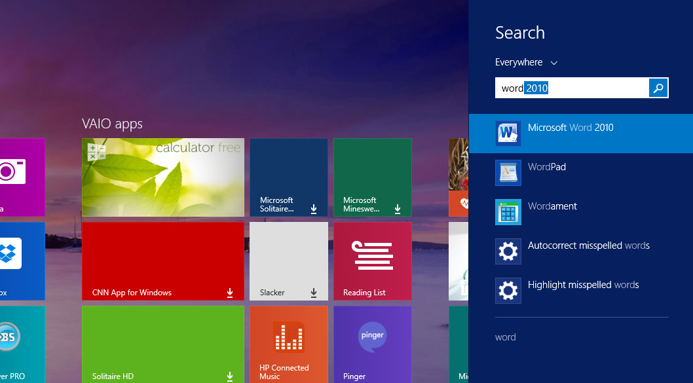693x383 pixels.
Task: Click the Search pane heading
Action: point(520,33)
